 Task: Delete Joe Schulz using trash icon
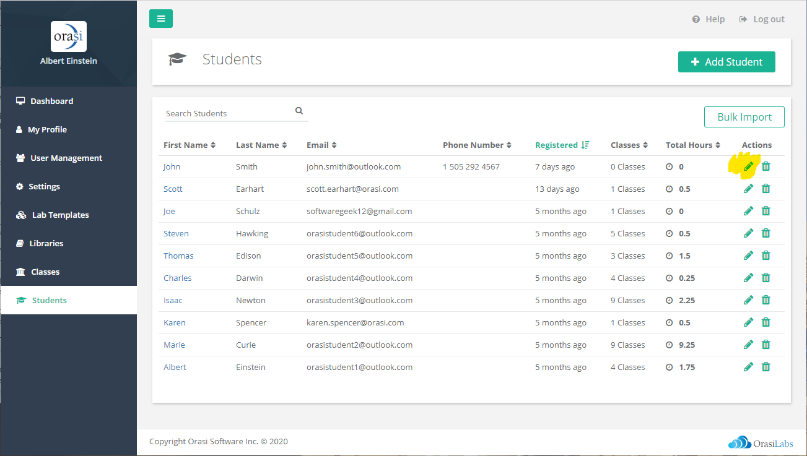point(766,211)
